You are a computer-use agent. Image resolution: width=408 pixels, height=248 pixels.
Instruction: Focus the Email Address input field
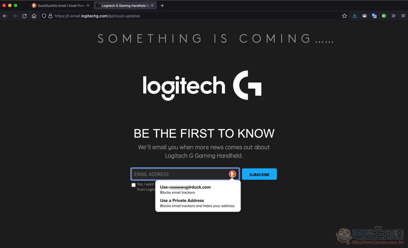[x=180, y=174]
